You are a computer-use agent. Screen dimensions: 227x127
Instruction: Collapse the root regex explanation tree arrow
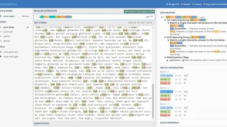click(x=162, y=17)
